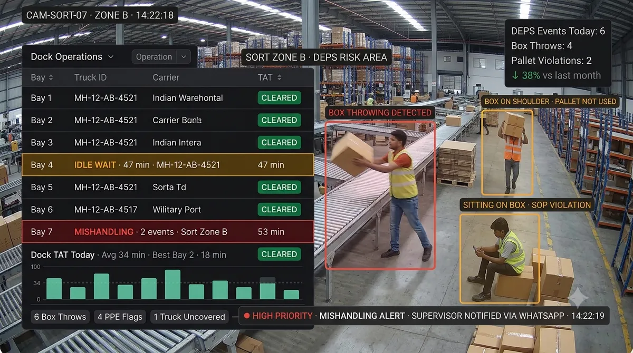Click truck ID MH-12-AB-4517 in Bay 6

(105, 209)
